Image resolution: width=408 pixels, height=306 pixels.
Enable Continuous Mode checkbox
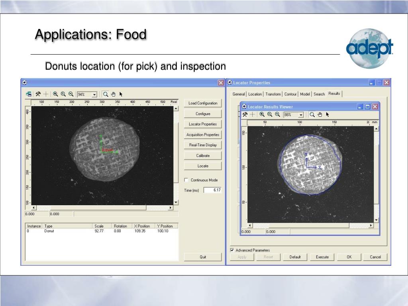point(186,180)
